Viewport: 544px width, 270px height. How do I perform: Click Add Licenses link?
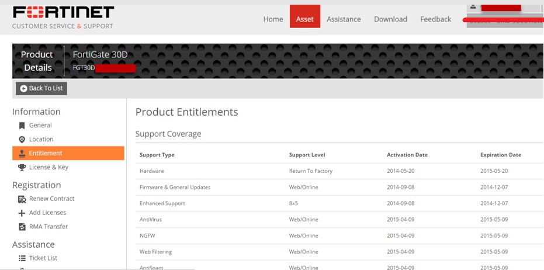point(47,213)
